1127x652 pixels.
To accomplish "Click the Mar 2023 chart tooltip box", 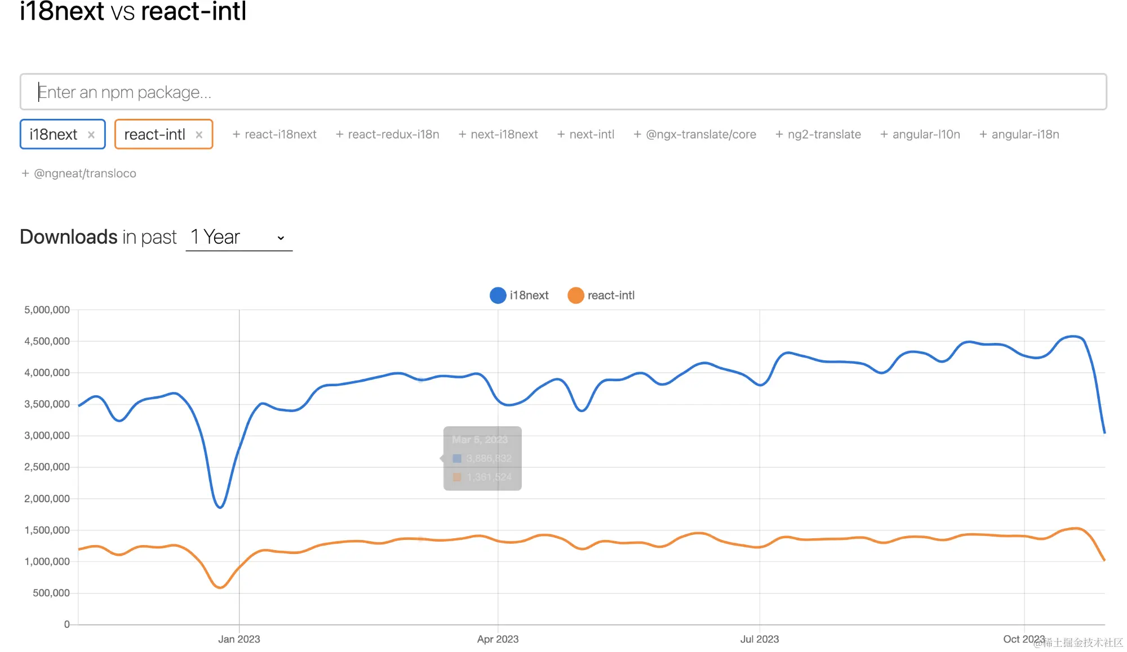I will pos(482,458).
